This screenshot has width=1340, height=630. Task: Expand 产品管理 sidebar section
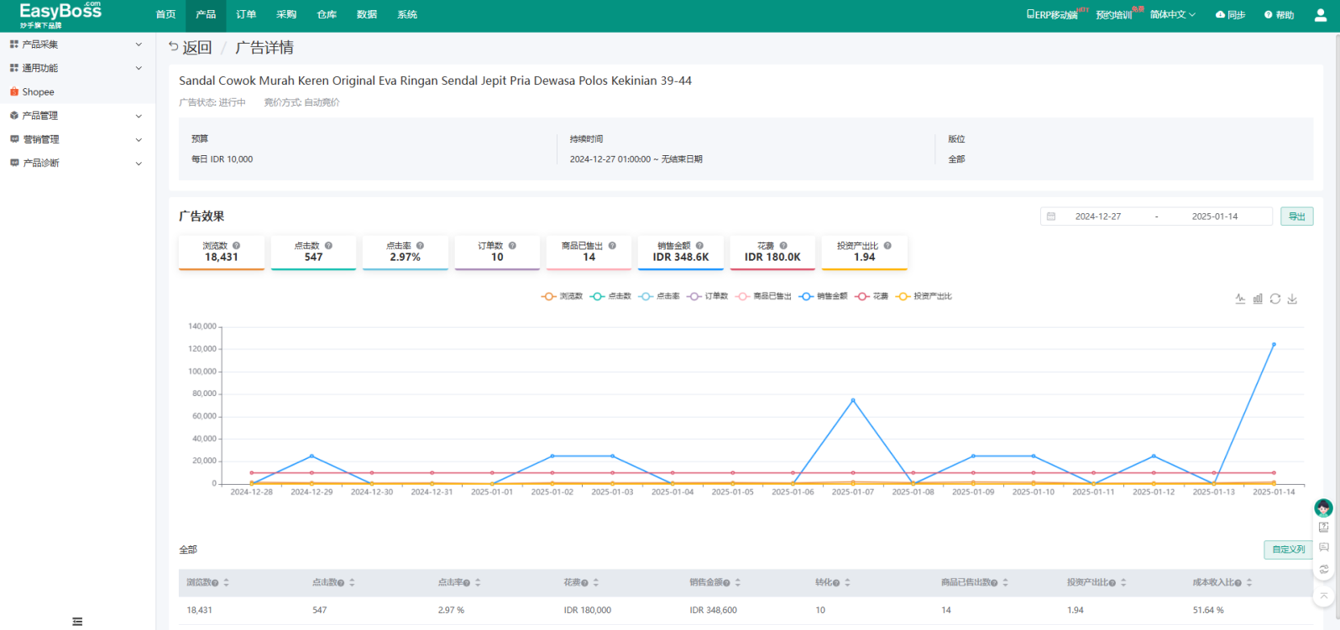[76, 116]
